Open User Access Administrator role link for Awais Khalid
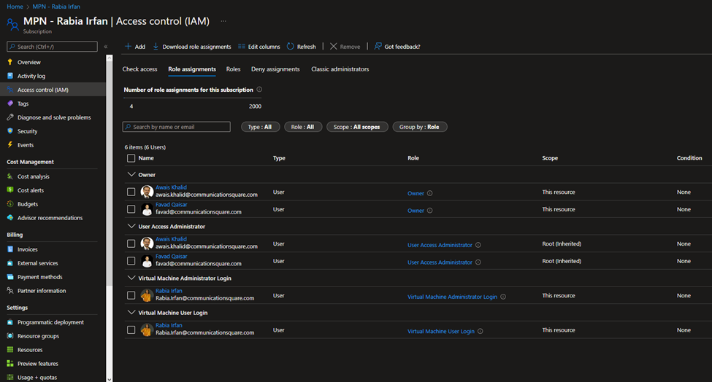The height and width of the screenshot is (382, 712). (440, 245)
